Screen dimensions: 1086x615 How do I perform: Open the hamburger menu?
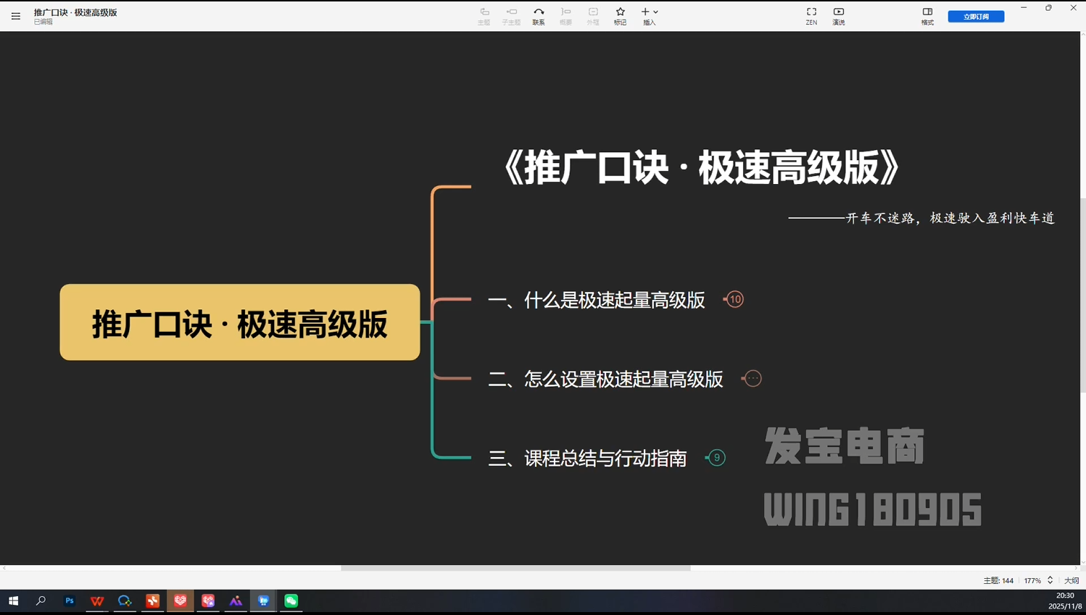click(x=15, y=16)
